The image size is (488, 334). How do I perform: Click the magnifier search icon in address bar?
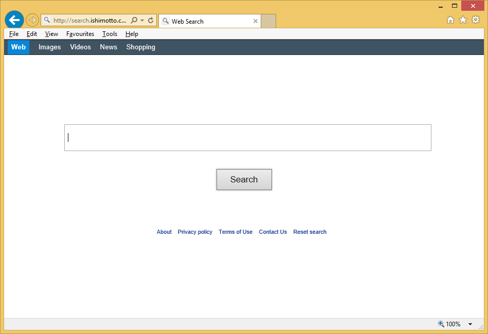(x=134, y=21)
